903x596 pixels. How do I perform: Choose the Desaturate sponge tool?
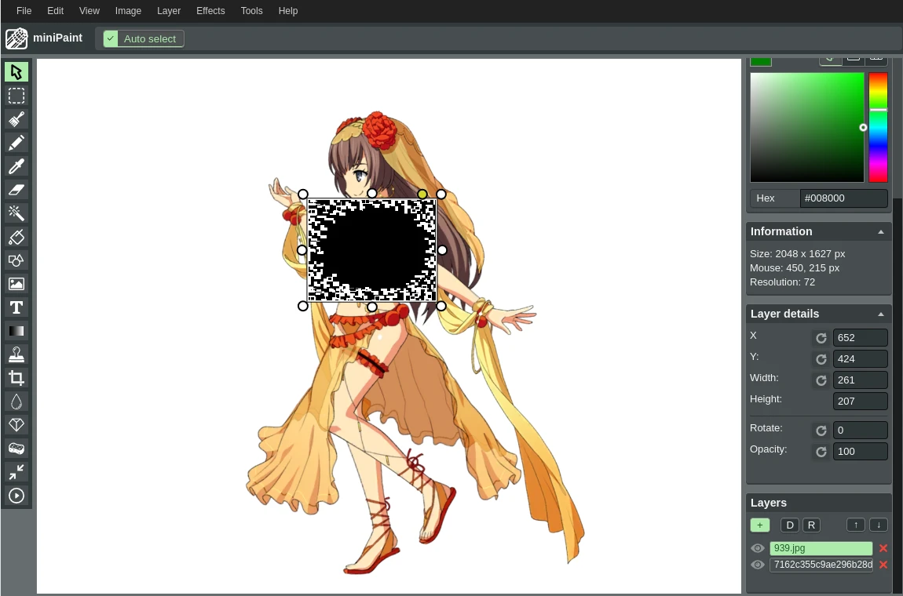coord(16,448)
